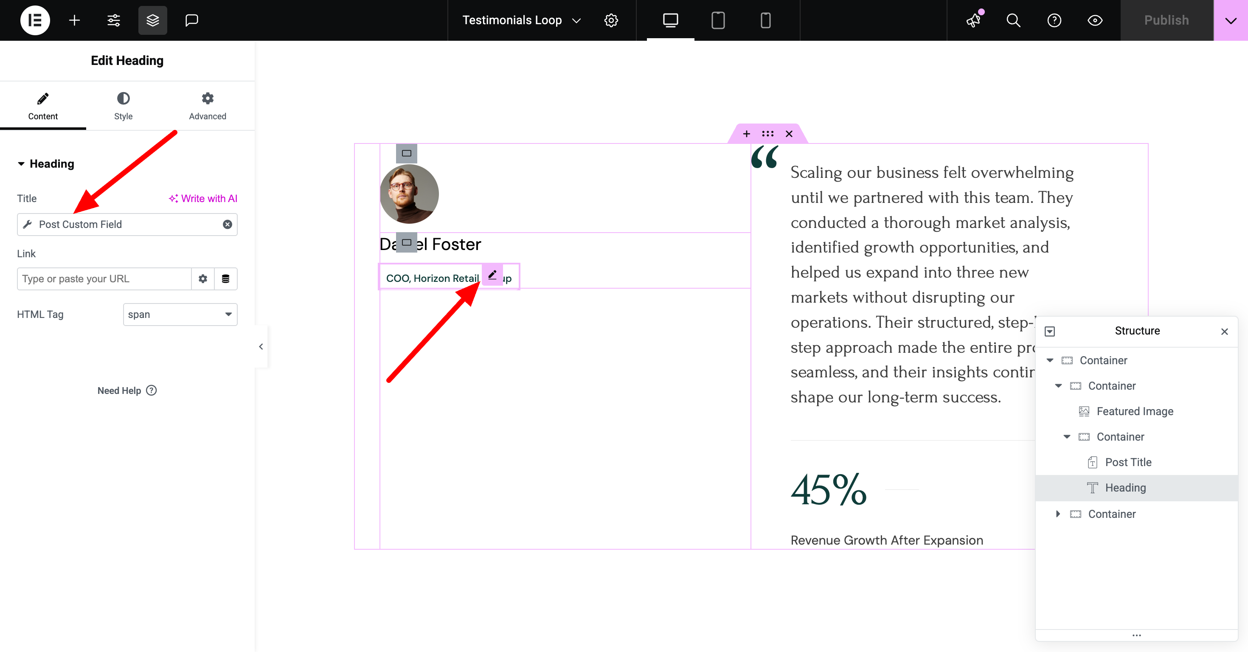1248x652 pixels.
Task: Click the dynamic tags icon in Link field
Action: pos(225,278)
